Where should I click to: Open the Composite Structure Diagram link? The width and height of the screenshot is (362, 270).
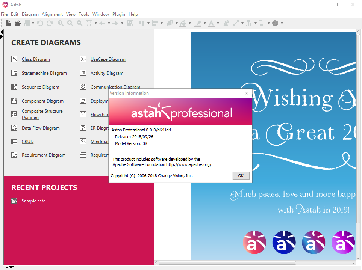pos(43,114)
